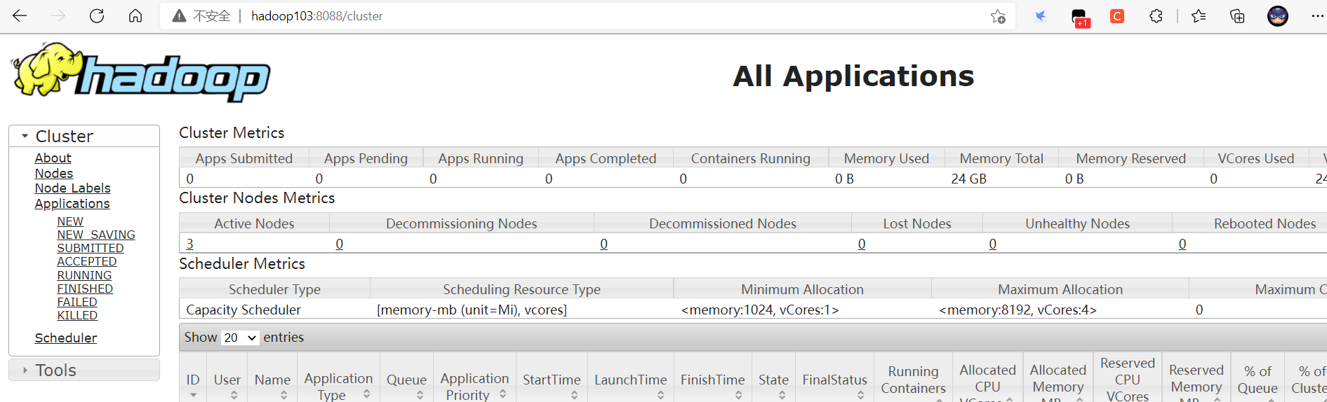
Task: Filter applications by FINISHED state
Action: tap(85, 289)
